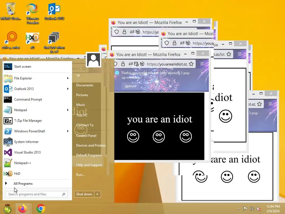285x214 pixels.
Task: Open Outlook 2013 desktop shortcut
Action: click(54, 11)
